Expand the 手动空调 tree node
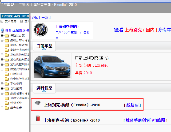 click(x=2, y=84)
